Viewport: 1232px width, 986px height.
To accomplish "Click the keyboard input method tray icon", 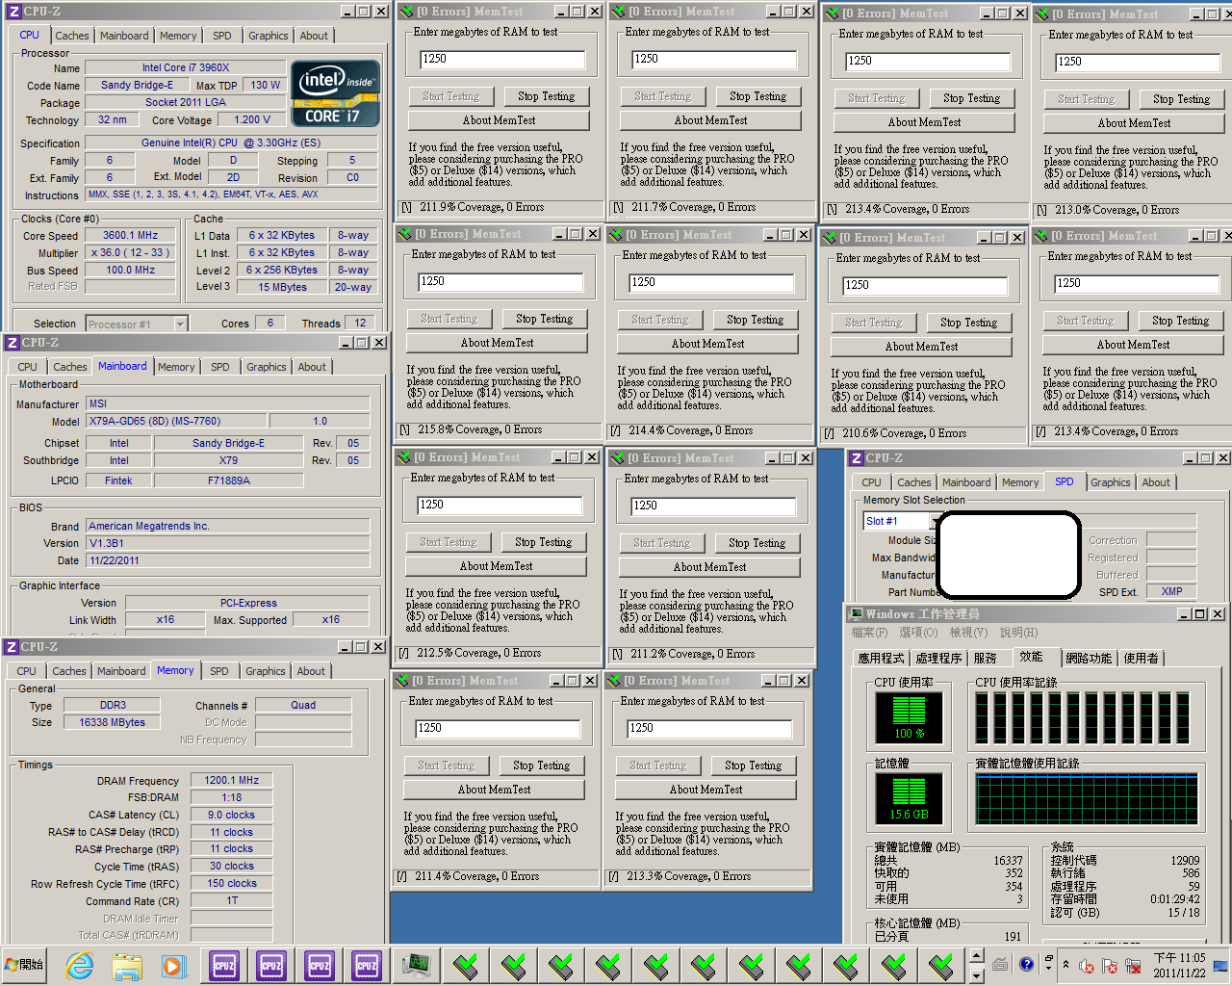I will click(1000, 964).
